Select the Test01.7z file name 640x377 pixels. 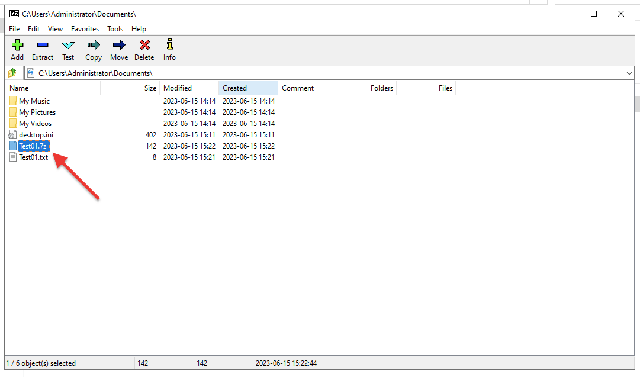(34, 146)
